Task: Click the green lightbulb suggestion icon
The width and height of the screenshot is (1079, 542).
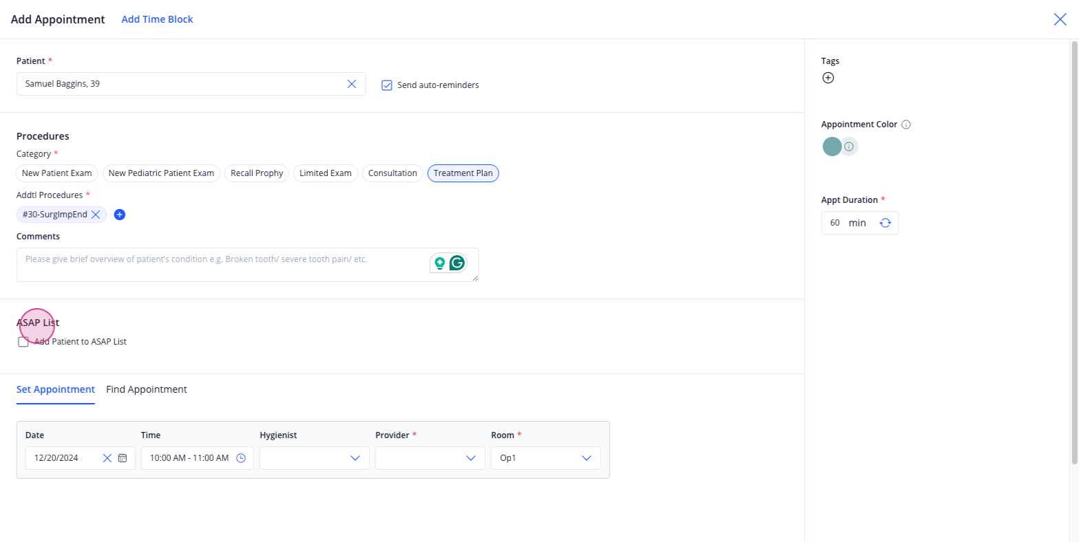Action: [x=439, y=263]
